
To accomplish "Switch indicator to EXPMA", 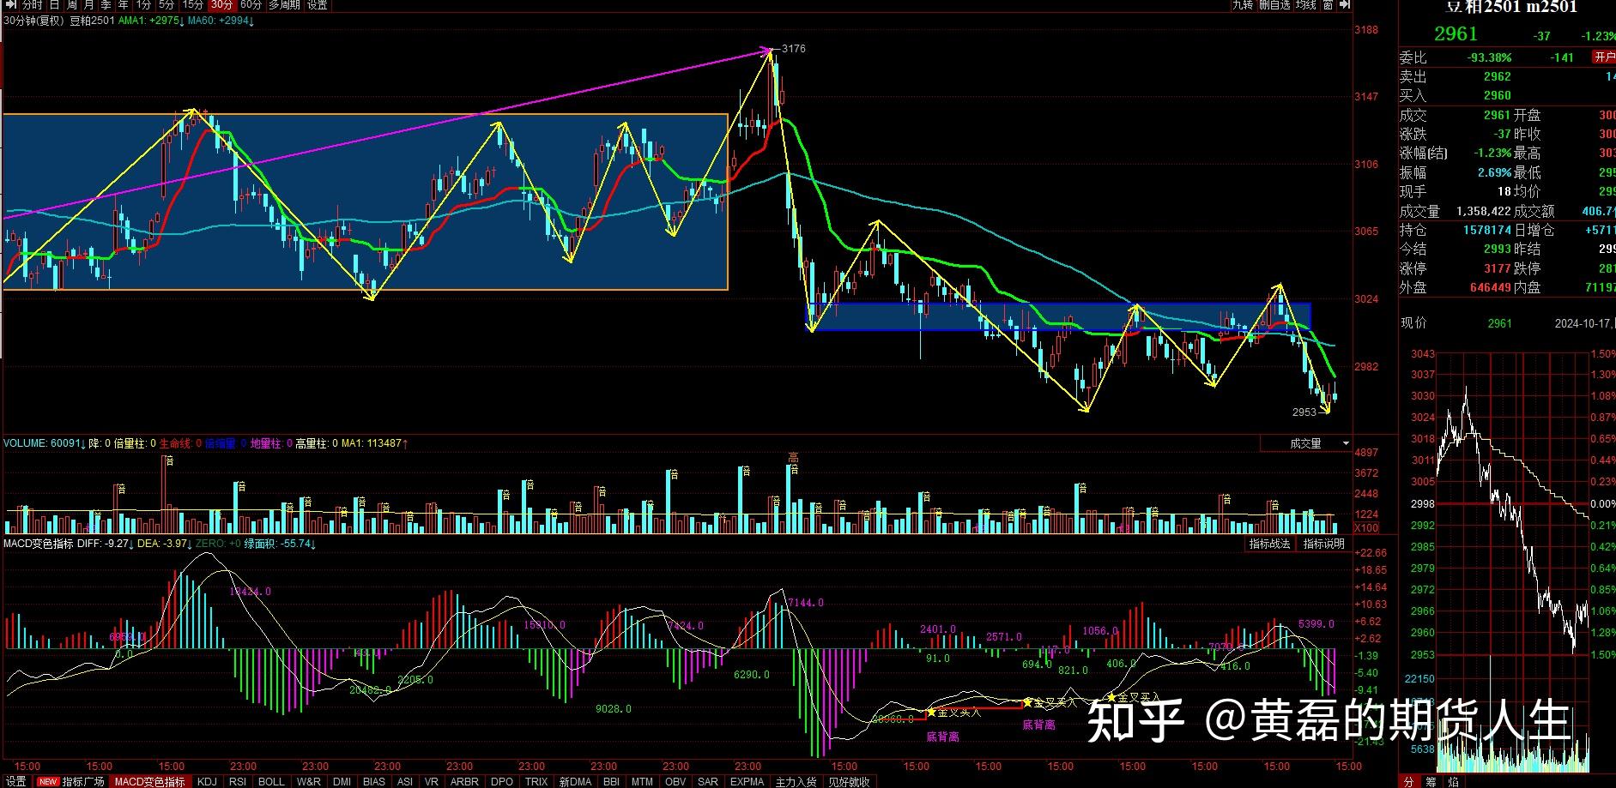I will (x=747, y=782).
